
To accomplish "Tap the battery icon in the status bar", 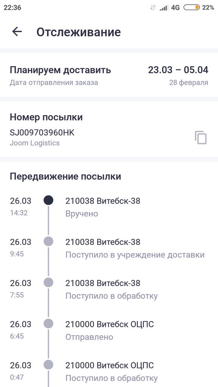I will tap(192, 8).
